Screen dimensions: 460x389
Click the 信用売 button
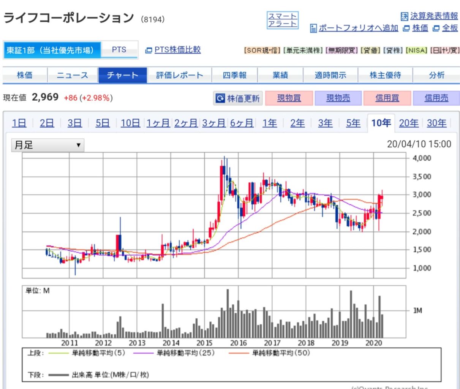click(x=436, y=98)
